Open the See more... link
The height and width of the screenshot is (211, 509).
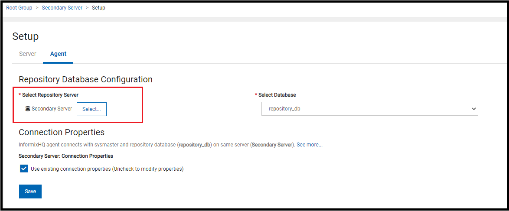tap(310, 145)
